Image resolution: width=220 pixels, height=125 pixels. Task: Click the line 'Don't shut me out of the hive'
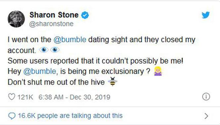point(56,82)
